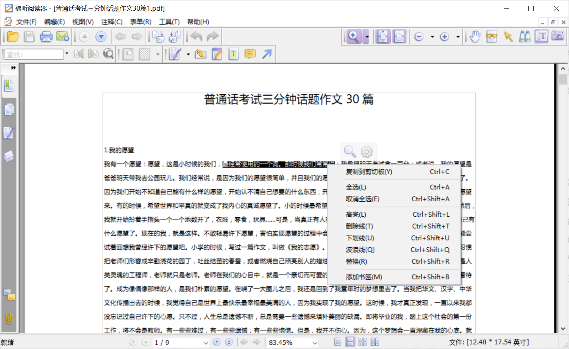Go to the next page with the down arrow
Image resolution: width=569 pixels, height=349 pixels.
tap(101, 37)
